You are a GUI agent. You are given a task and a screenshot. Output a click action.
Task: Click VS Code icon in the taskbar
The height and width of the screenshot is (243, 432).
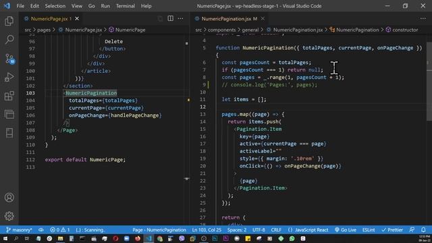coord(148,238)
